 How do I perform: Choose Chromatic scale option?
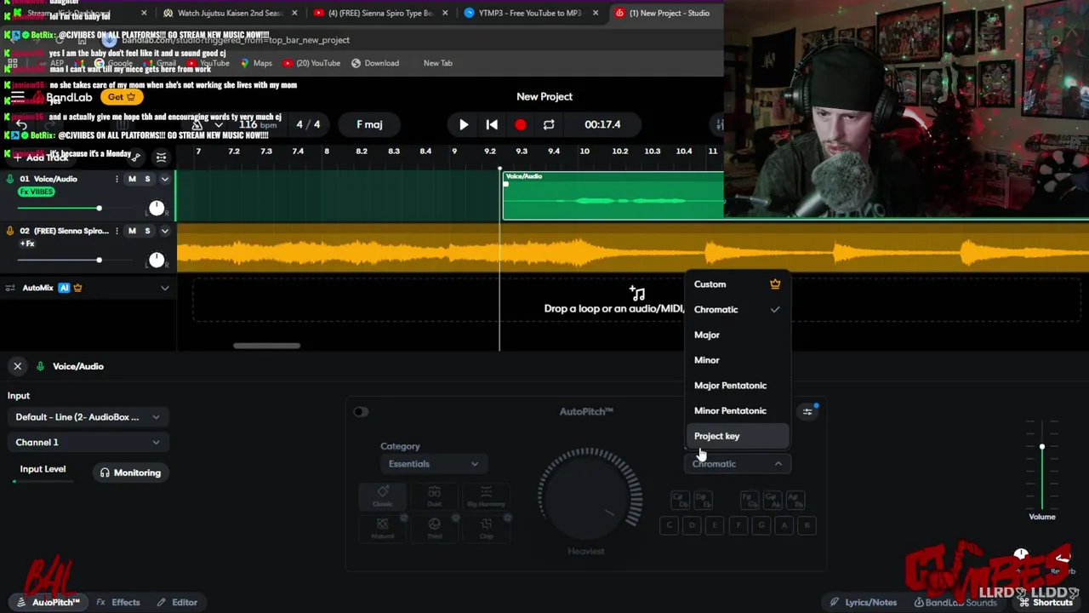pyautogui.click(x=738, y=310)
